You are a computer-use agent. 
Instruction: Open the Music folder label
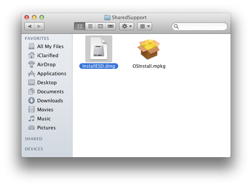[44, 119]
